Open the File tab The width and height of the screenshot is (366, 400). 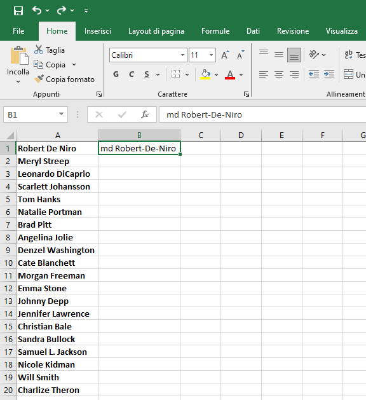pyautogui.click(x=18, y=31)
